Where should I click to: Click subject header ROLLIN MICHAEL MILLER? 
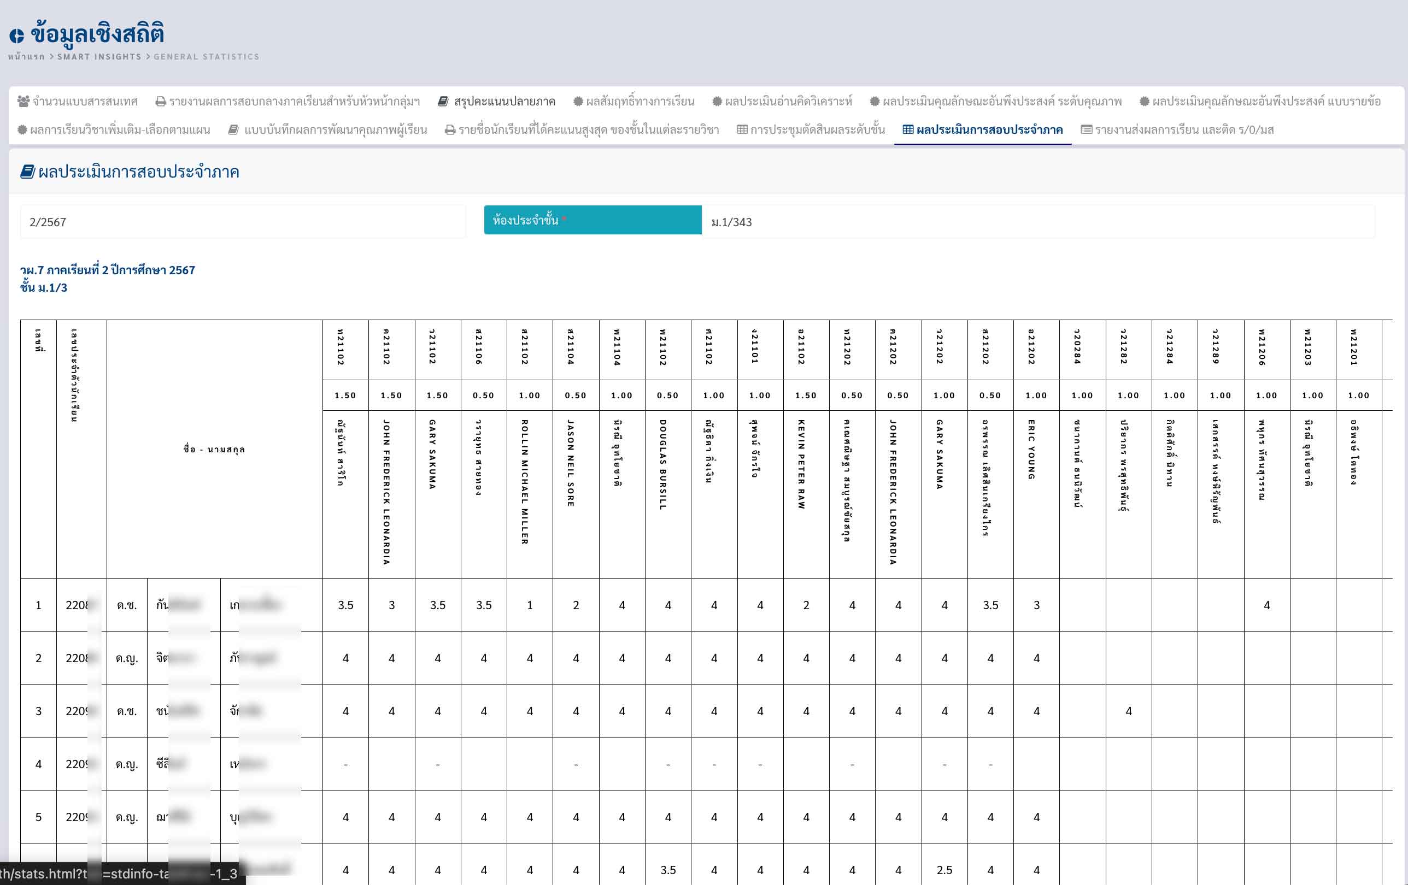click(525, 482)
